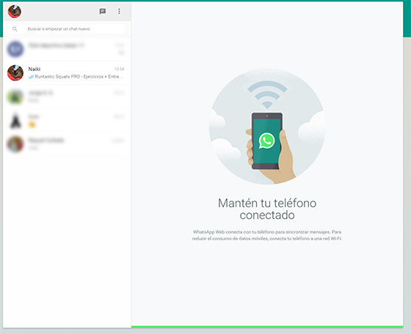Open the last blurred chat in the list
411x334 pixels.
pyautogui.click(x=67, y=144)
